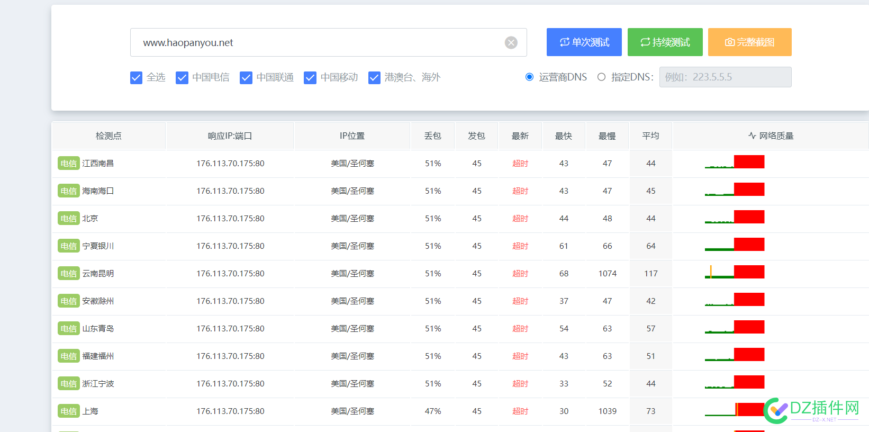
Task: Click the 响应IP:端口 column header
Action: coord(230,136)
